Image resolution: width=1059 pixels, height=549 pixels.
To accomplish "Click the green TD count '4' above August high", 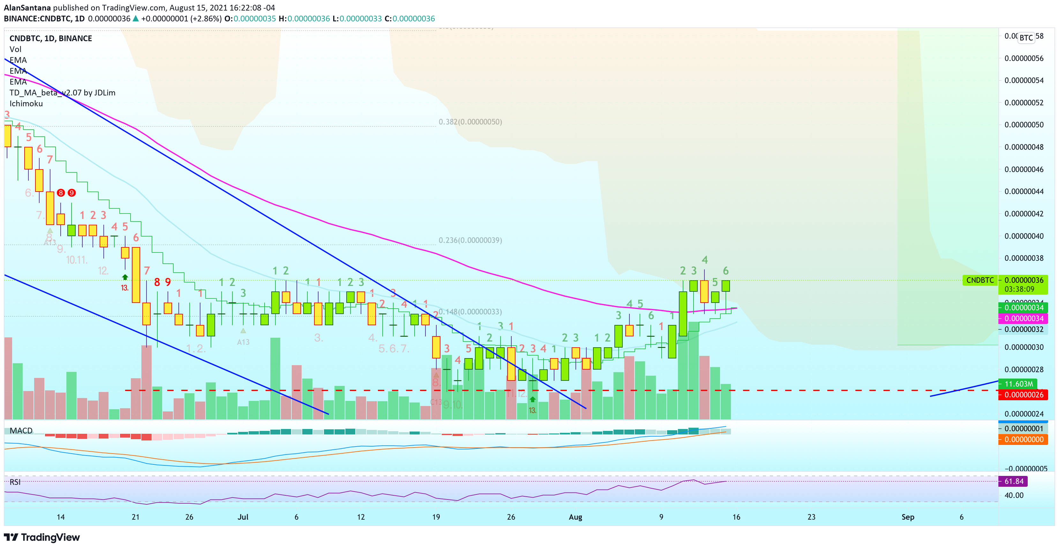I will pos(705,259).
